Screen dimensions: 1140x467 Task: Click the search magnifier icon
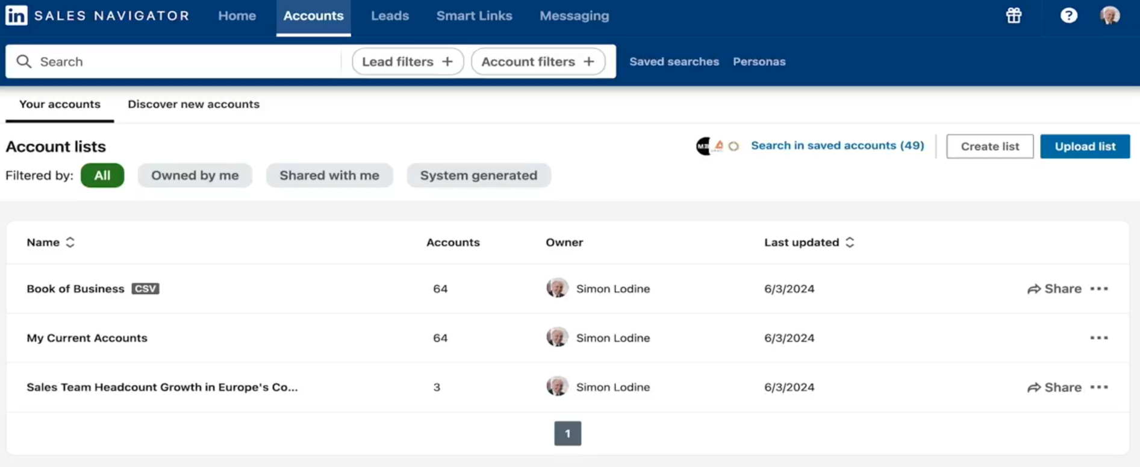[24, 61]
